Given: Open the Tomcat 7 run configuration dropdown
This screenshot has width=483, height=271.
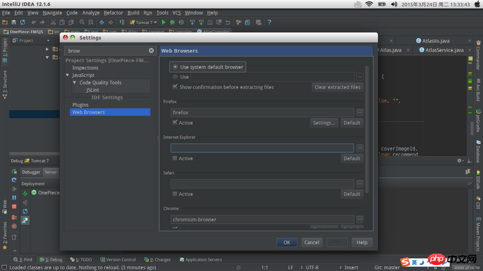Looking at the screenshot, I should pos(143,22).
